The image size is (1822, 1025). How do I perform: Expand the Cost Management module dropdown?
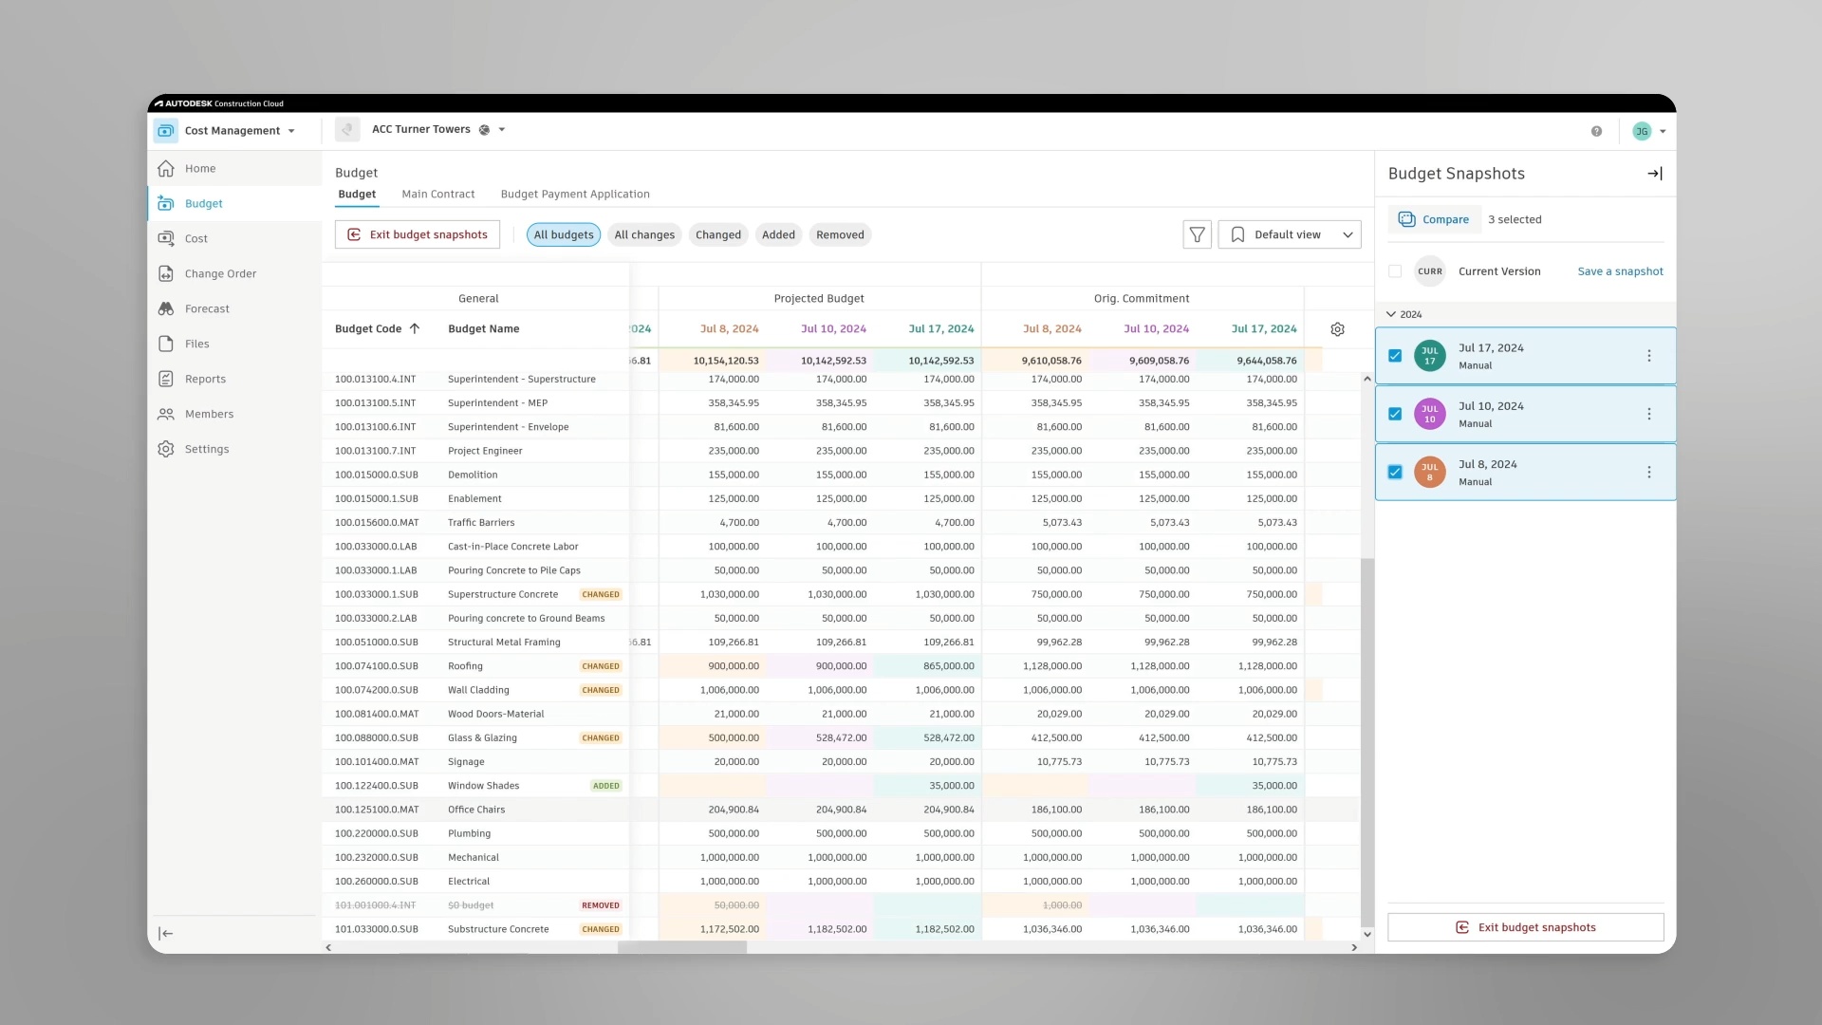coord(291,131)
